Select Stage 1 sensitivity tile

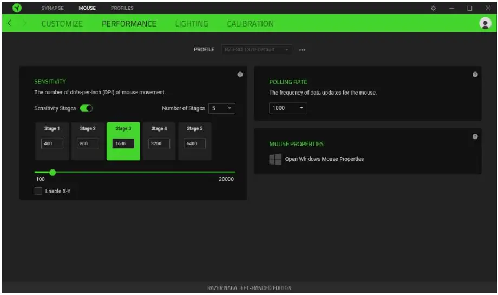coord(52,141)
